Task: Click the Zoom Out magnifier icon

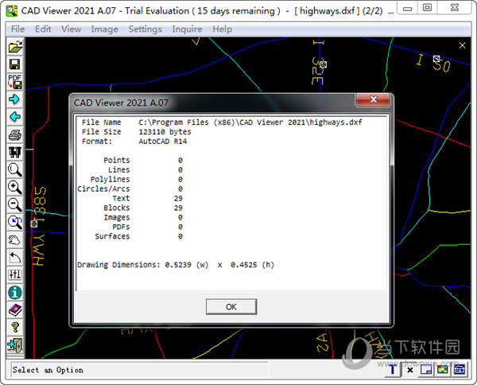Action: [x=15, y=204]
